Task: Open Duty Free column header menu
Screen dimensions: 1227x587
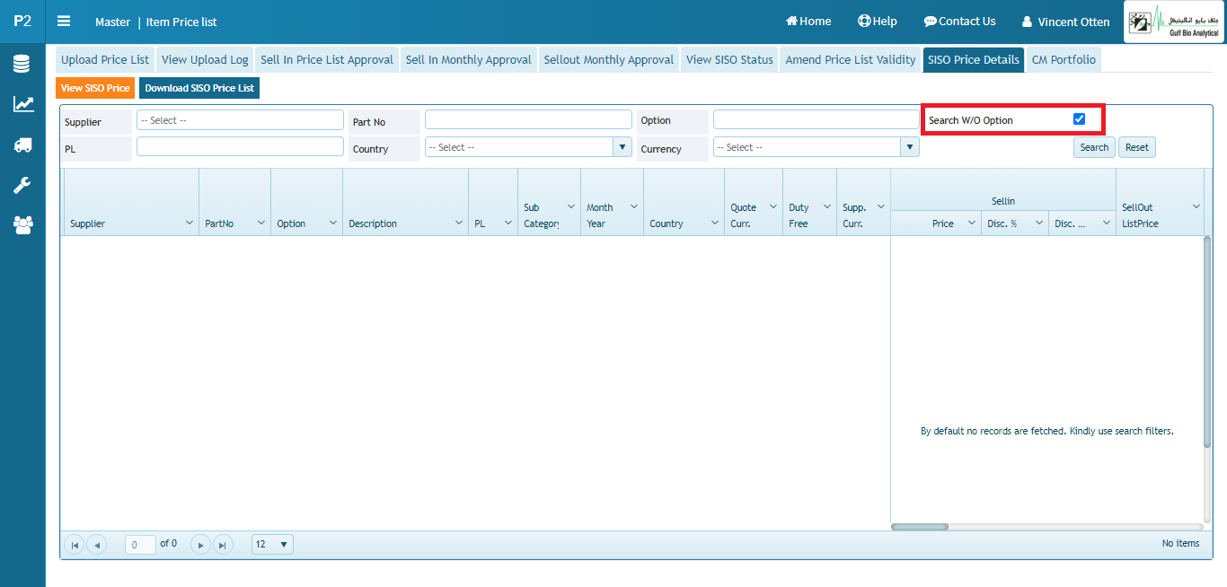Action: coord(827,206)
